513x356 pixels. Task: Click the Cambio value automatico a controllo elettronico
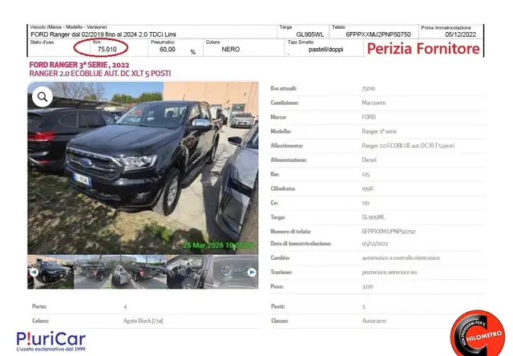pyautogui.click(x=401, y=258)
